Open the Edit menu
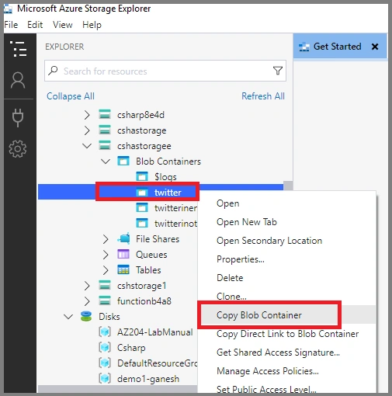Viewport: 392px width, 396px height. [35, 25]
